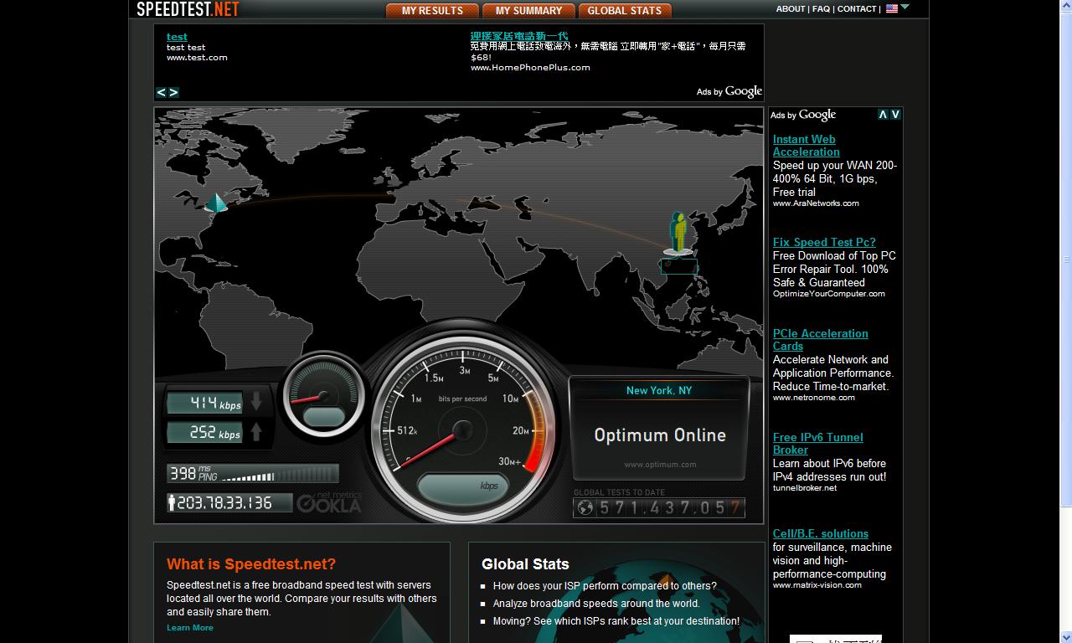Click the person location marker over Asia
This screenshot has width=1072, height=643.
point(678,233)
